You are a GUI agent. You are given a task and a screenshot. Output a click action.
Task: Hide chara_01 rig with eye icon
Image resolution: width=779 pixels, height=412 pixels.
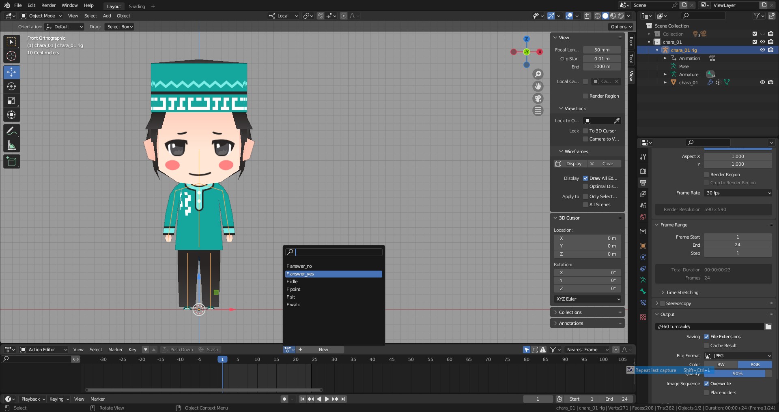[762, 50]
